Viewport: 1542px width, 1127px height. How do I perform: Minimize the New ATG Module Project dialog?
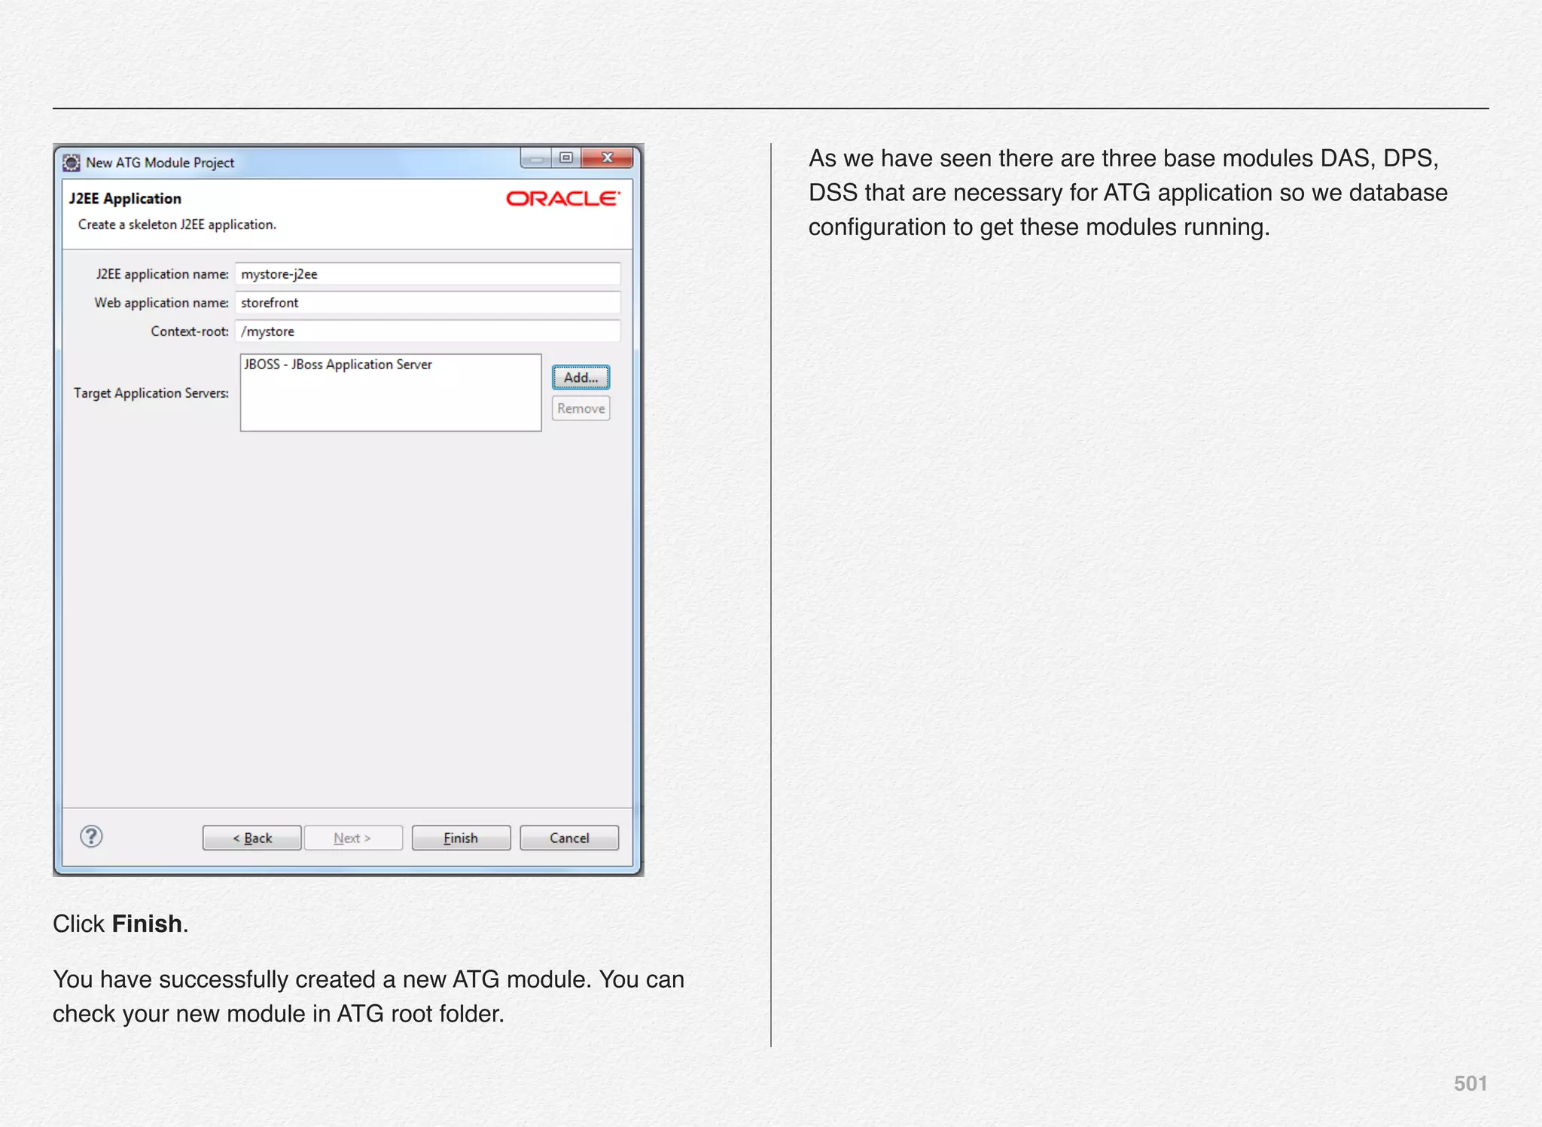(536, 157)
